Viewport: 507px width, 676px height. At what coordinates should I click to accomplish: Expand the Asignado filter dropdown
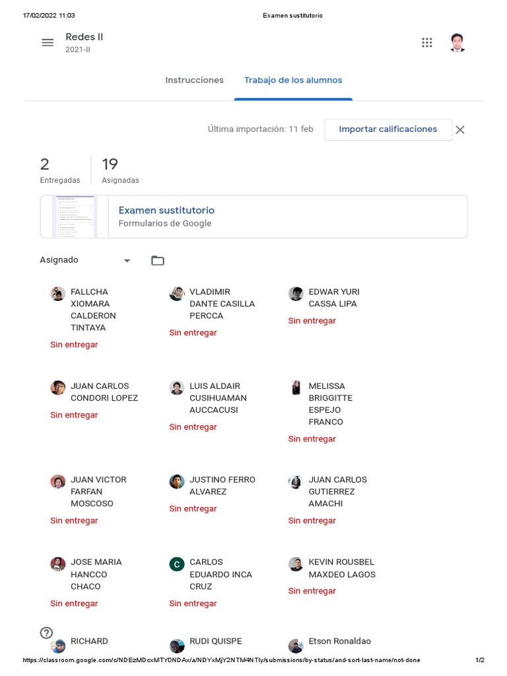click(x=127, y=260)
